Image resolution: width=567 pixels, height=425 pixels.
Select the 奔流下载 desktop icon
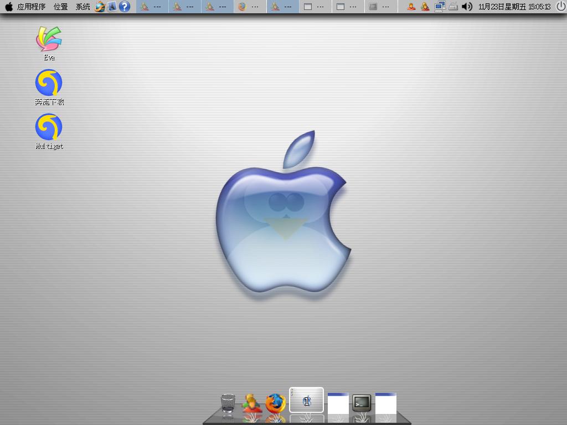49,87
